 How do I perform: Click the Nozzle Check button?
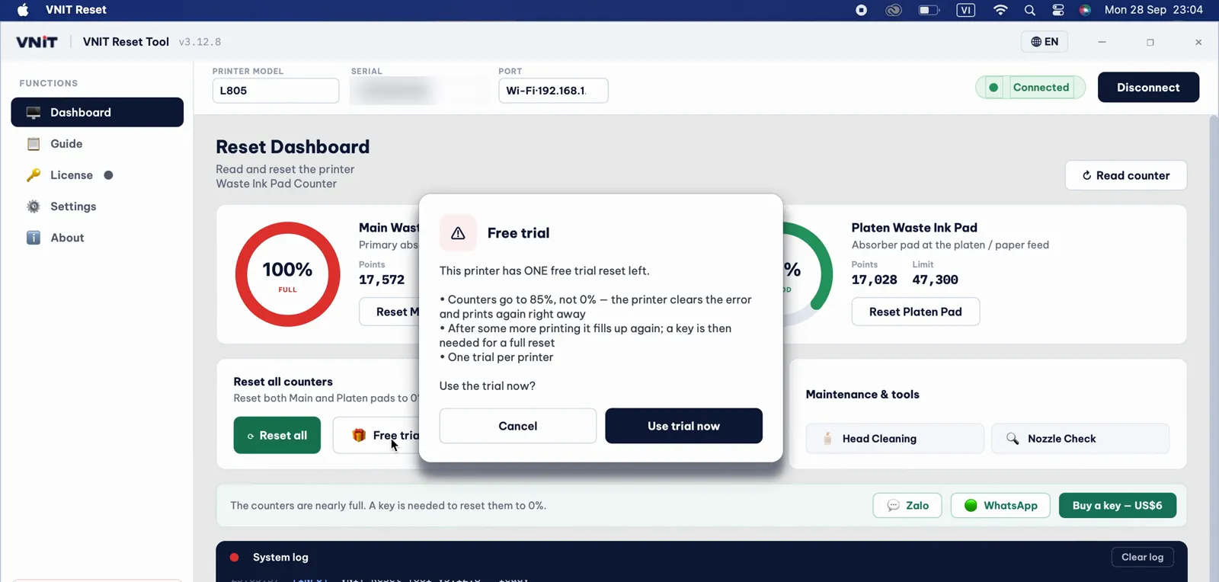click(x=1080, y=439)
